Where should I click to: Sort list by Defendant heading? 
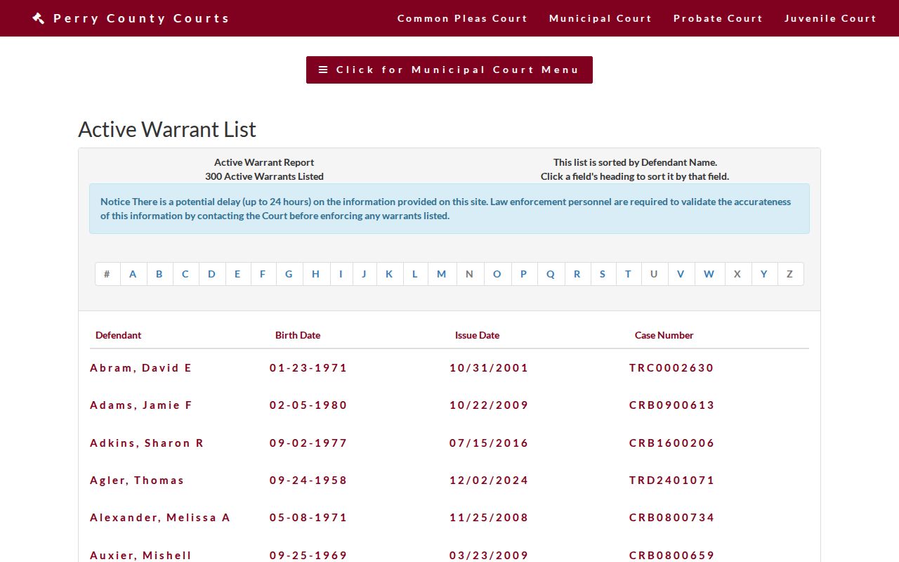118,335
